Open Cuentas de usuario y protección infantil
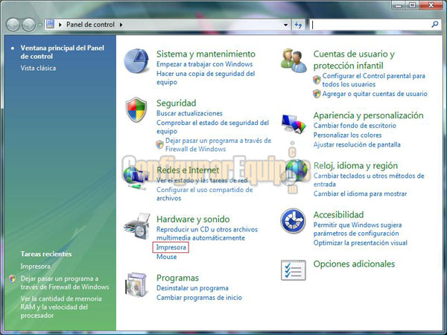Screen dimensions: 447x335 pos(354,60)
